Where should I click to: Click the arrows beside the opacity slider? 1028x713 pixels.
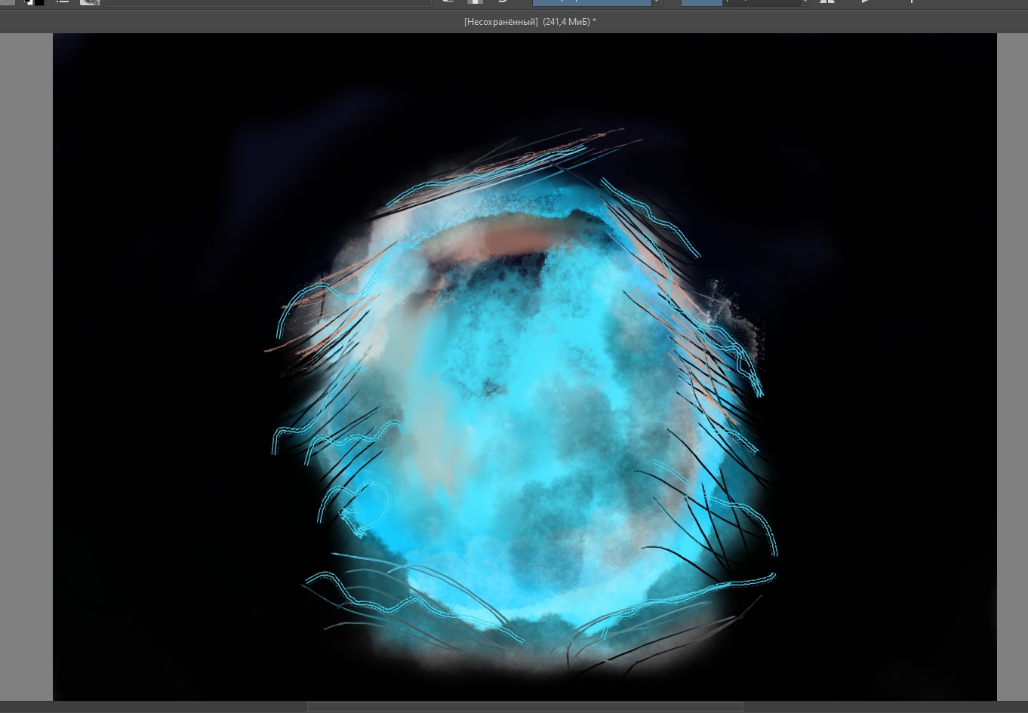(x=657, y=2)
